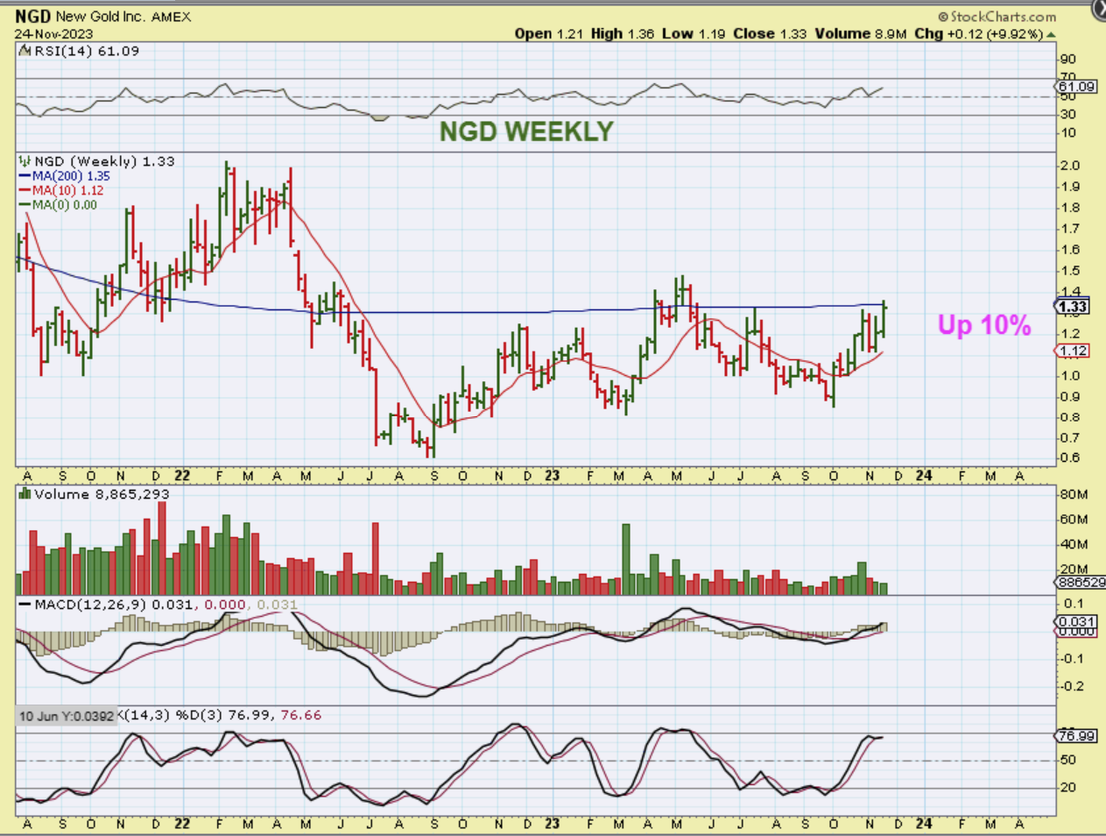This screenshot has height=836, width=1106.
Task: Click the NGD WEEKLY annotation
Action: tap(526, 131)
